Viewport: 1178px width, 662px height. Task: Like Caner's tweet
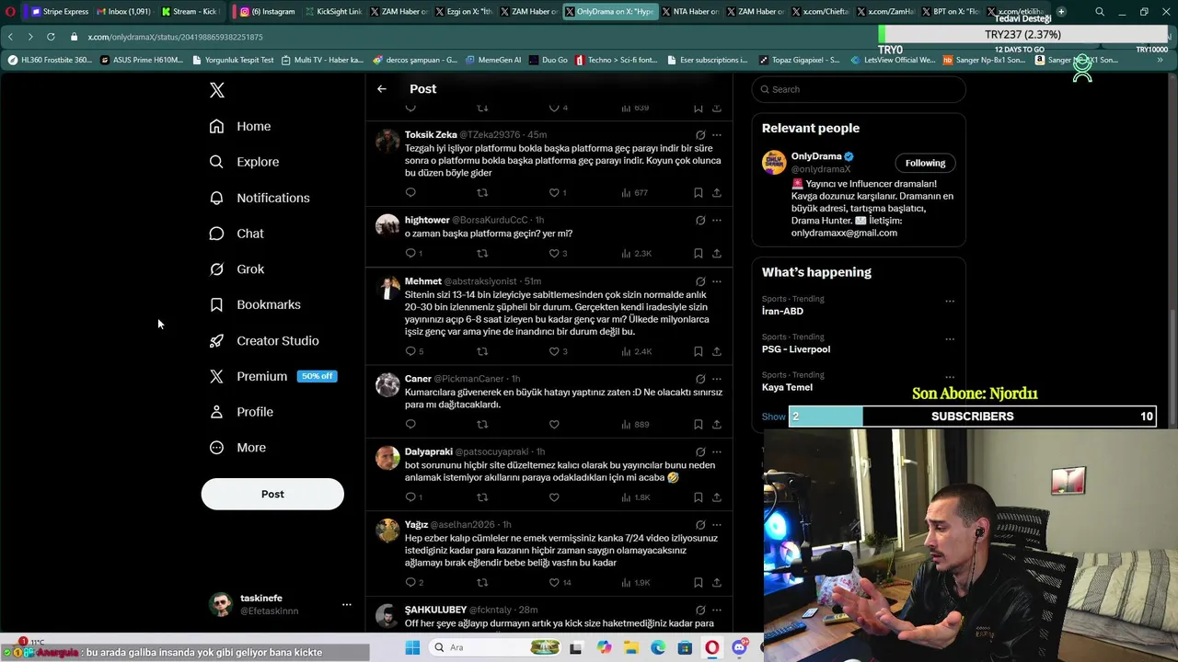coord(554,424)
